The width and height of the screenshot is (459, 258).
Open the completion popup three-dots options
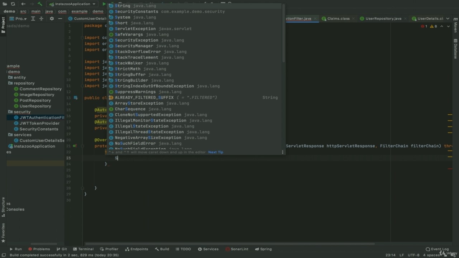click(283, 152)
